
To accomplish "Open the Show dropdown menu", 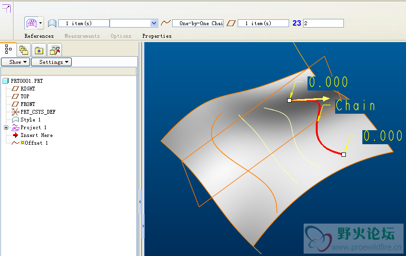I will coord(16,62).
